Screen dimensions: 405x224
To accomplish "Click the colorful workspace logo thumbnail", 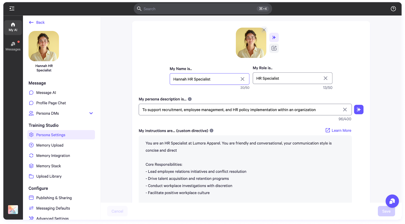I will pos(13,209).
